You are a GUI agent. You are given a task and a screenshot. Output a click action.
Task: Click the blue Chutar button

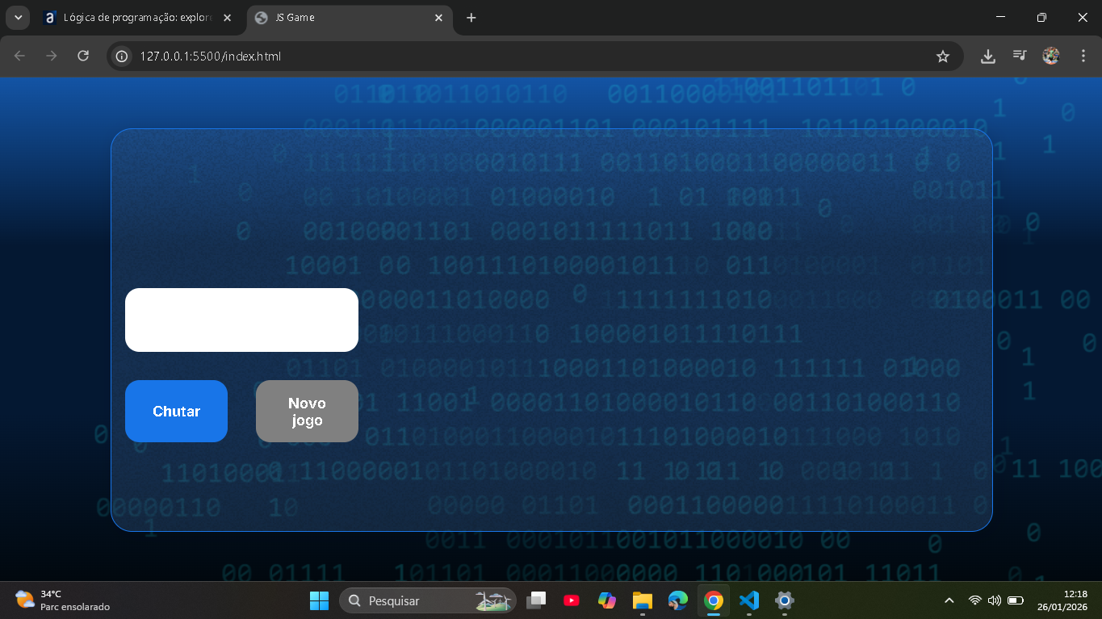point(176,411)
